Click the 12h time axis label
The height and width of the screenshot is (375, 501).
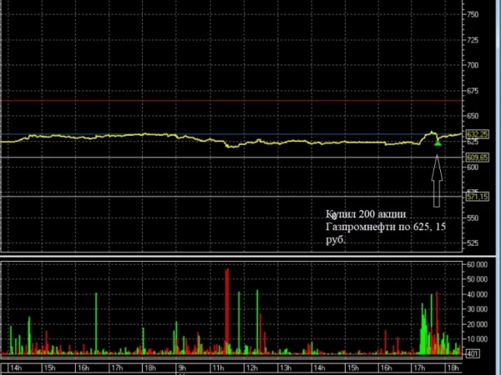252,368
